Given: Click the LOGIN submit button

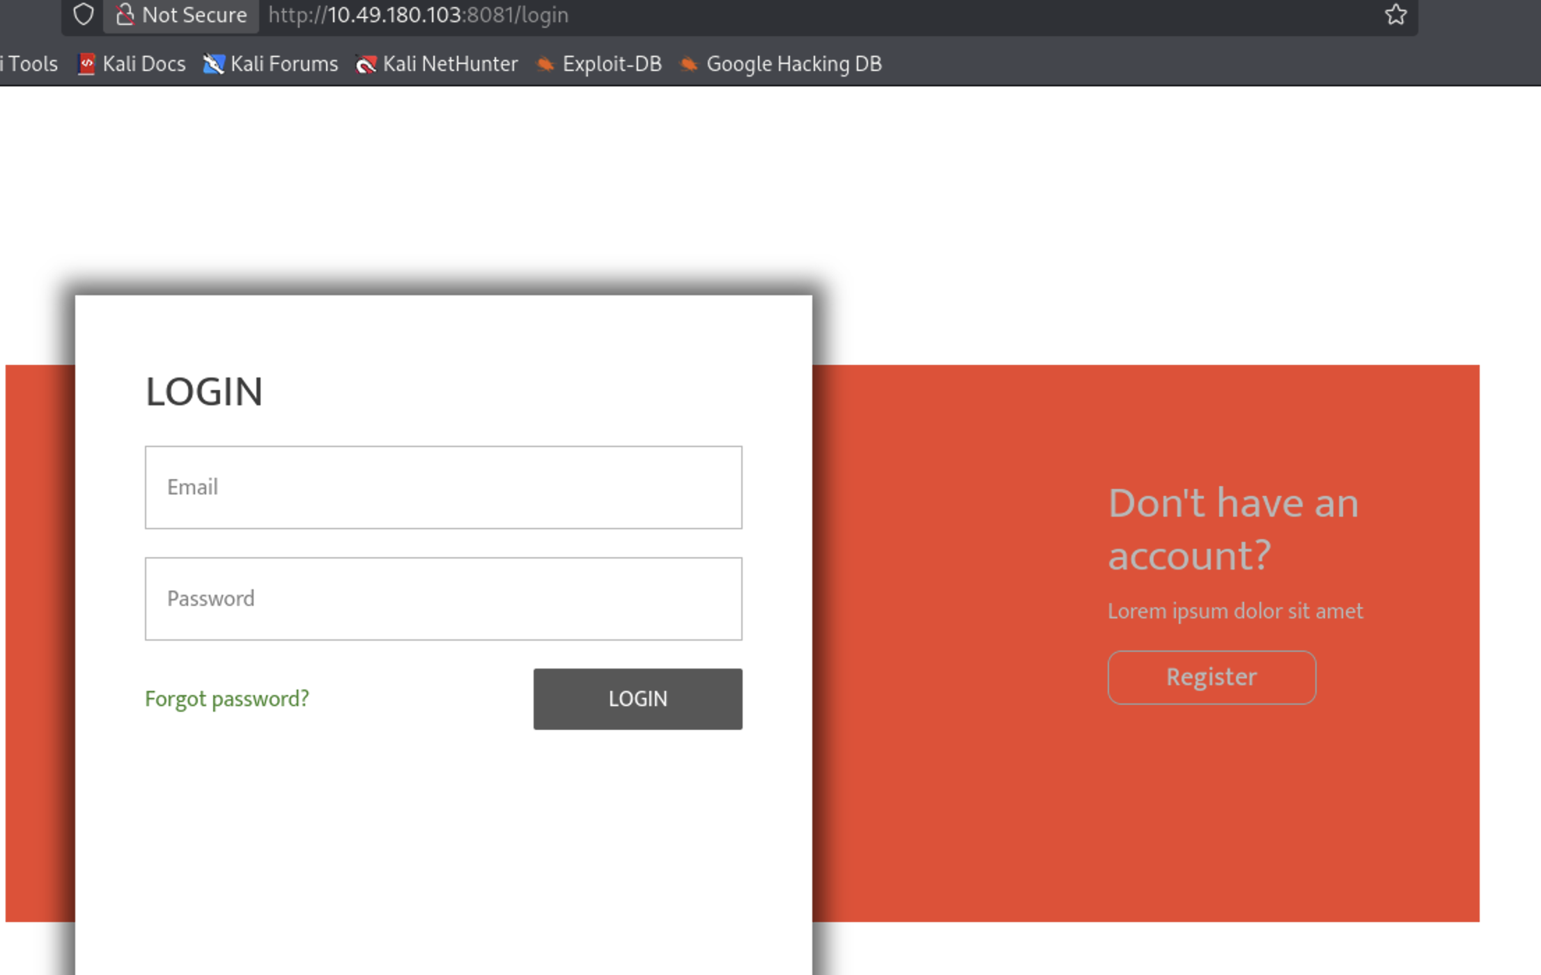Looking at the screenshot, I should [x=637, y=699].
